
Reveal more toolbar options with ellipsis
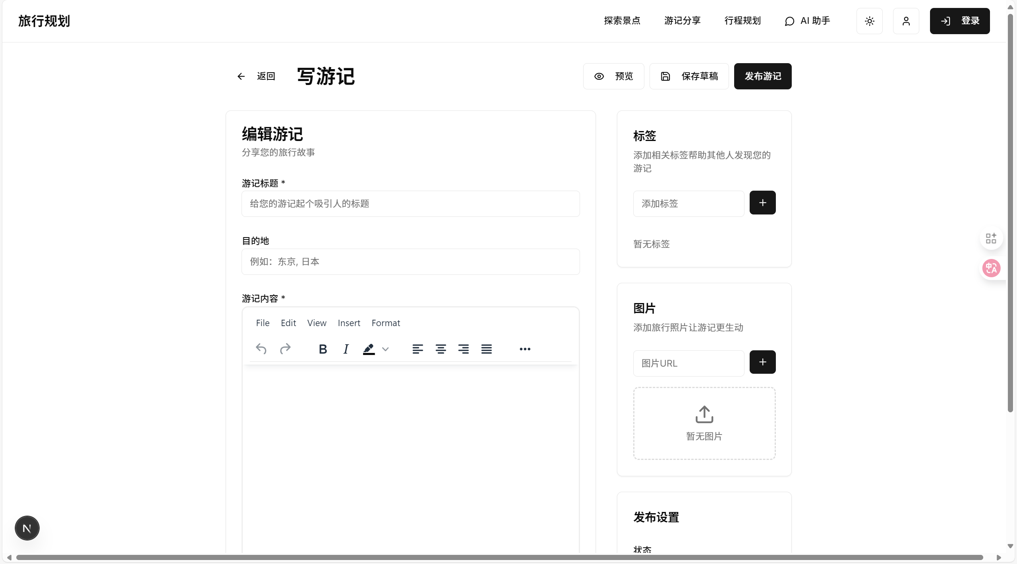(525, 349)
